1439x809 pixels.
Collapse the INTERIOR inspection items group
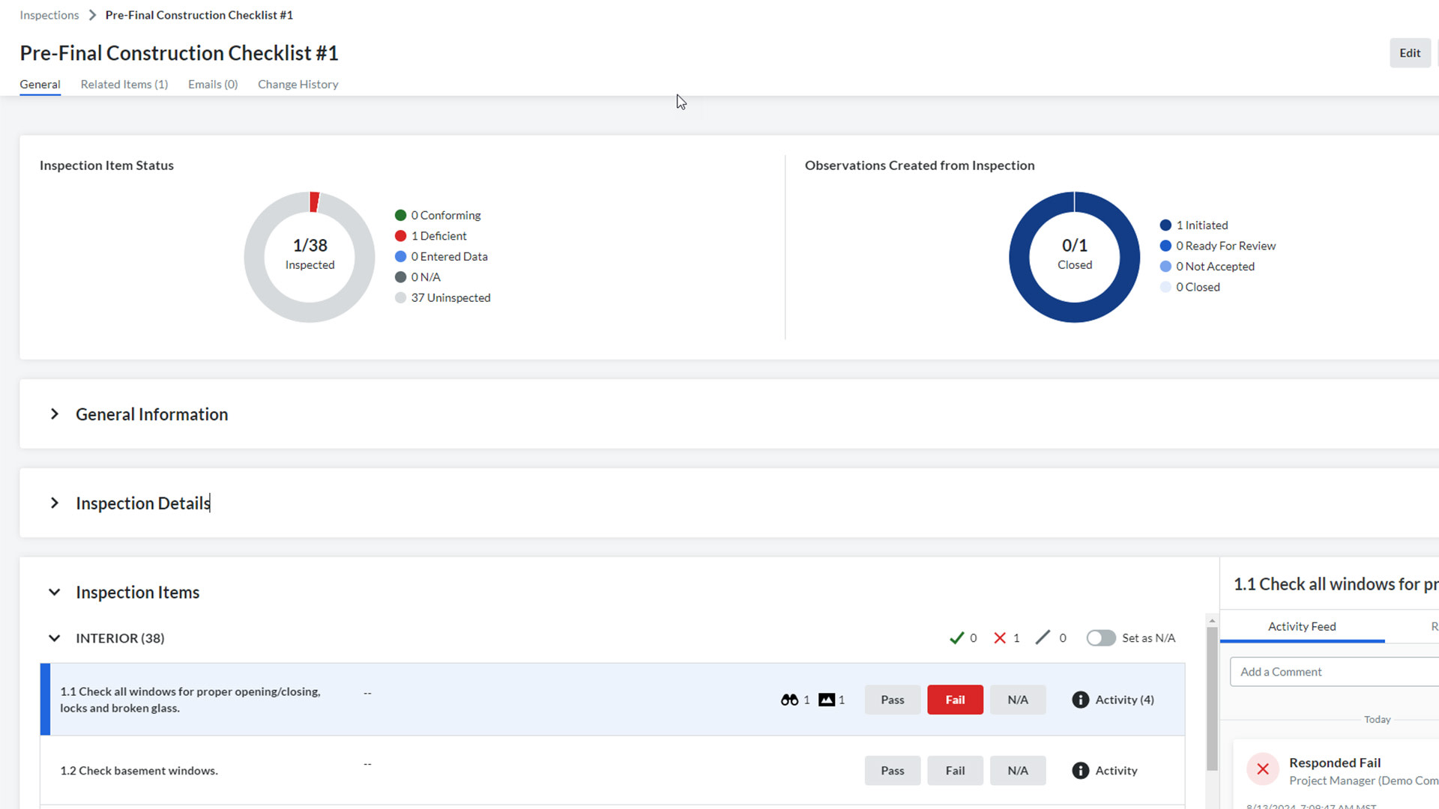pos(55,637)
